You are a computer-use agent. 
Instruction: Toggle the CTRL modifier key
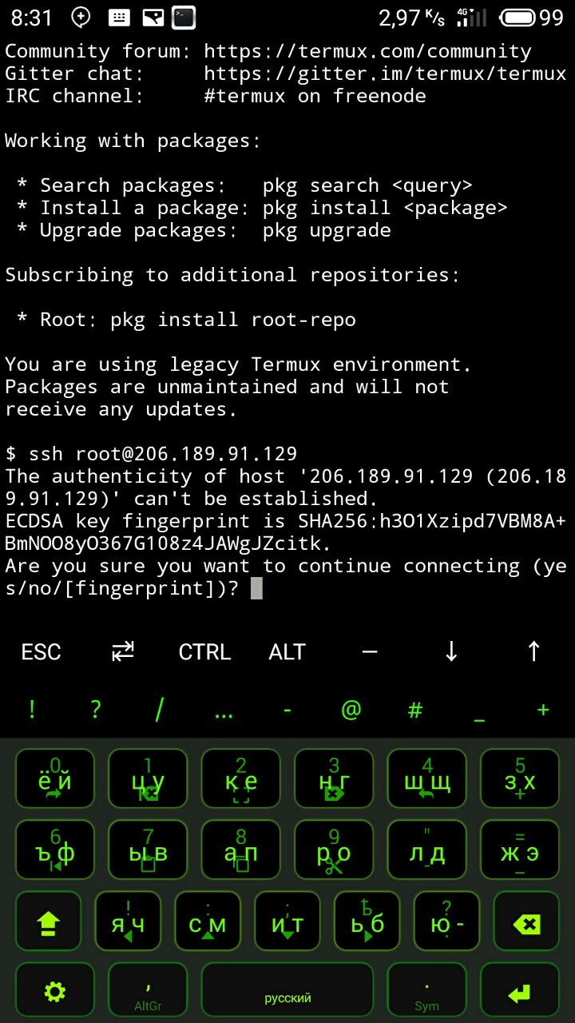click(x=204, y=652)
